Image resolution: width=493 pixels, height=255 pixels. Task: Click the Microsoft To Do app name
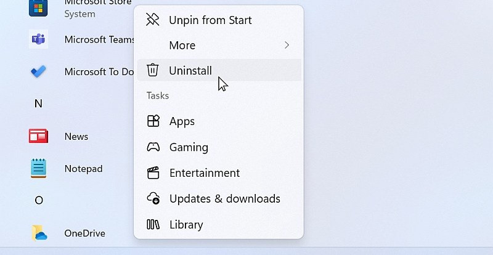(99, 71)
